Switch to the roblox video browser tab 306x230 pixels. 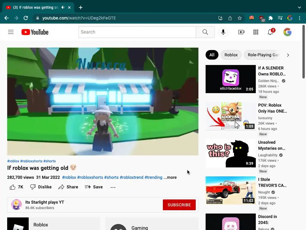click(x=38, y=7)
